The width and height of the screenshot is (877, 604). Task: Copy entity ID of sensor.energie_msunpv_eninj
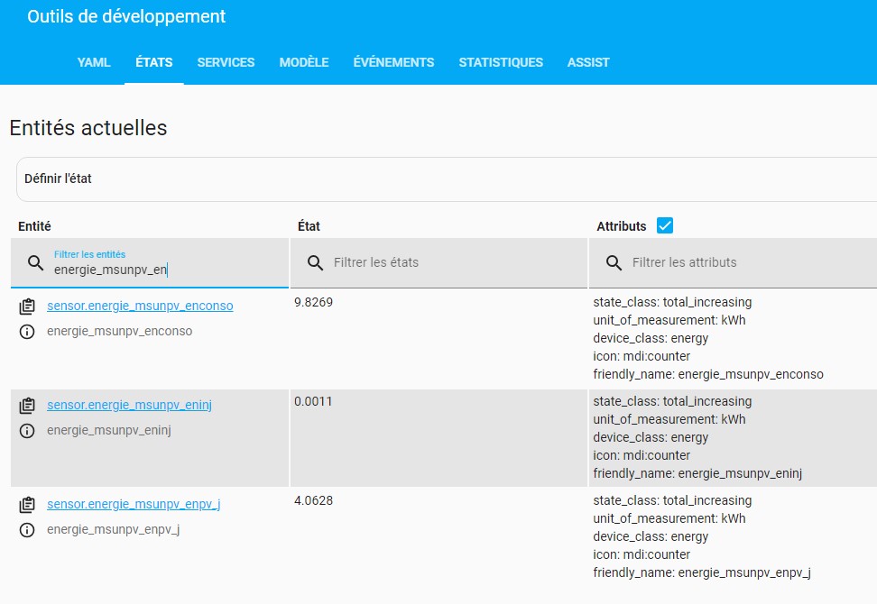click(27, 406)
